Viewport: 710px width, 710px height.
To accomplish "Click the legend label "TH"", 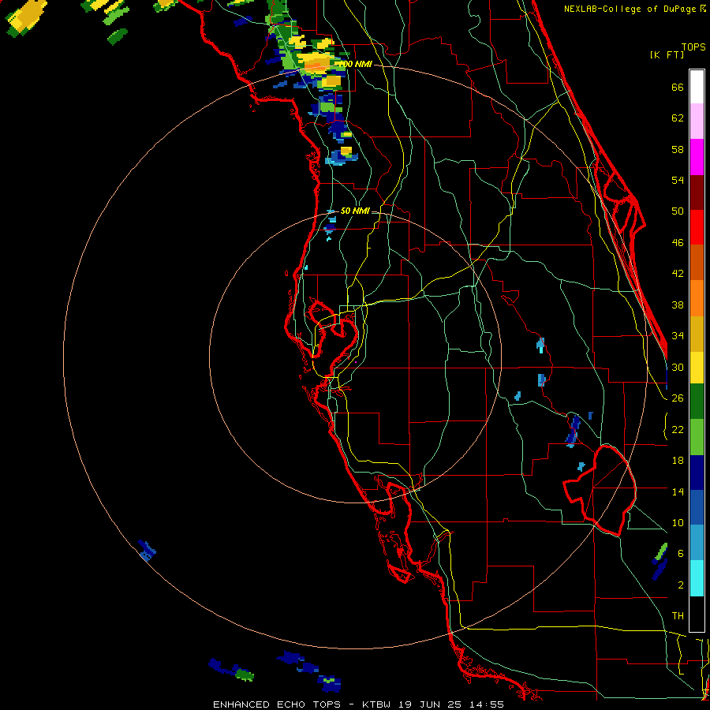I will click(x=678, y=616).
